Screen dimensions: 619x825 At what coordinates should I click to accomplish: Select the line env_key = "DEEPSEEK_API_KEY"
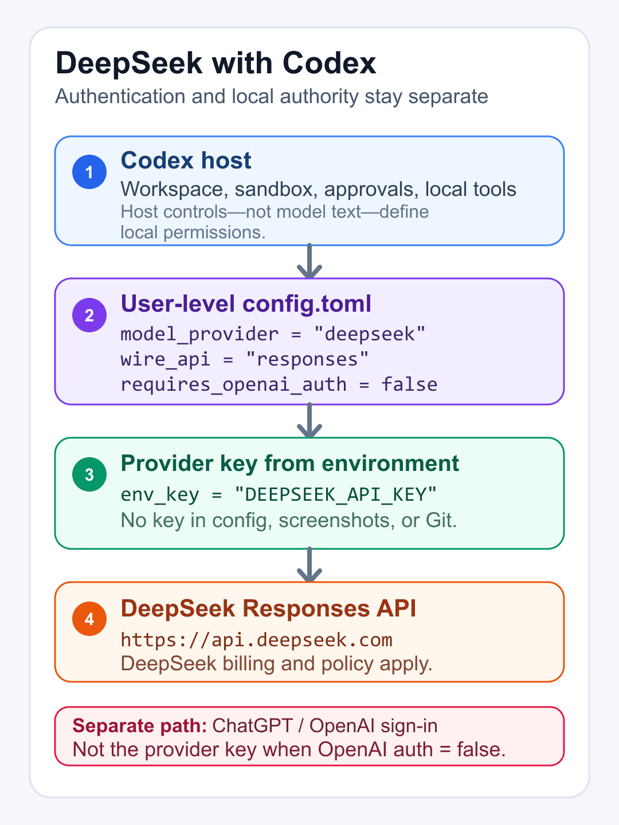coord(279,494)
